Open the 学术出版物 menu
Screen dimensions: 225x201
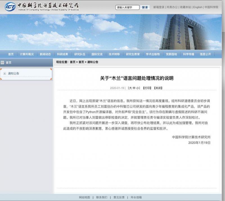[x=153, y=54]
